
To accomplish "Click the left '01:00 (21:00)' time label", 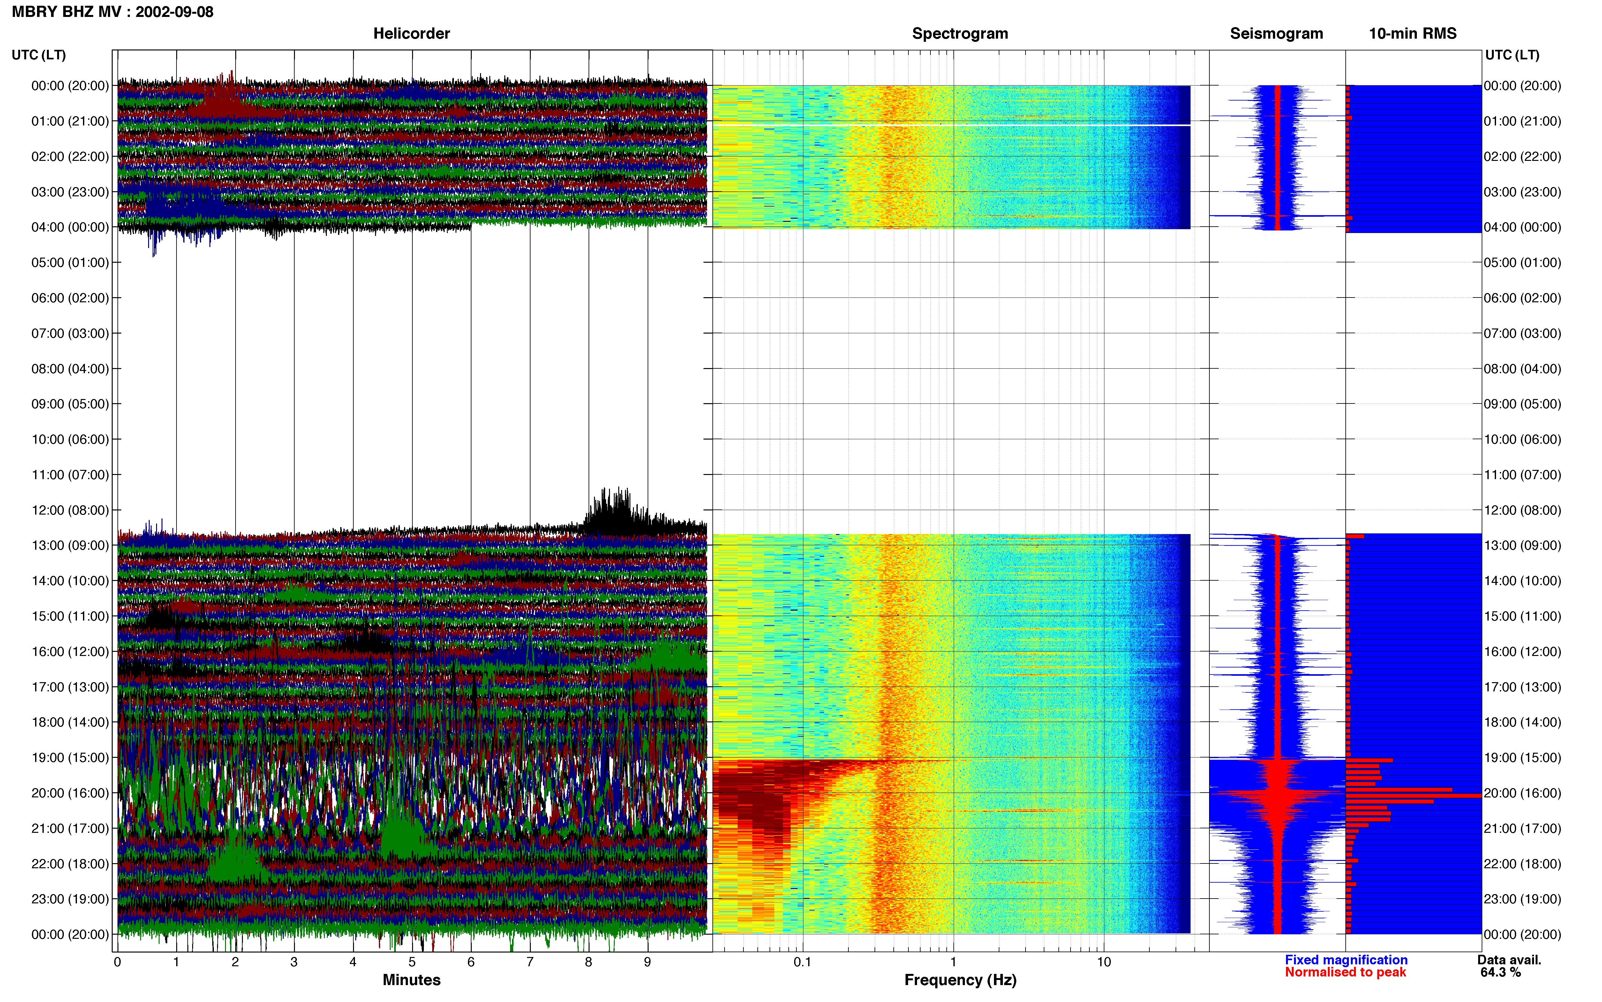I will (x=70, y=121).
